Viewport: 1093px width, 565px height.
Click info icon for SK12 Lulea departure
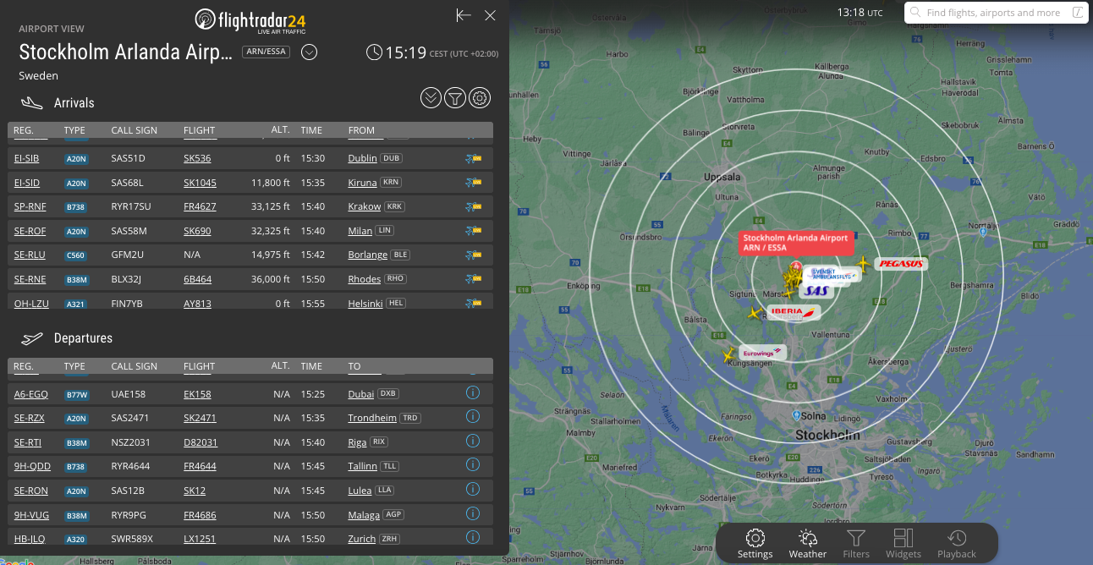(473, 489)
